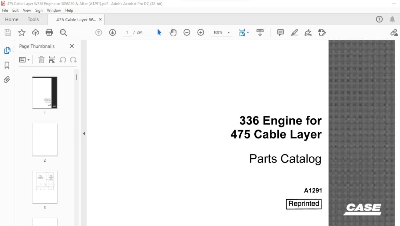This screenshot has width=400, height=226.
Task: Open the Bookmarks panel
Action: pos(7,65)
